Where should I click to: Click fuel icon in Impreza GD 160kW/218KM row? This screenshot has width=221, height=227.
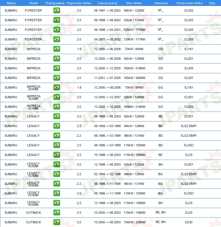point(57,68)
